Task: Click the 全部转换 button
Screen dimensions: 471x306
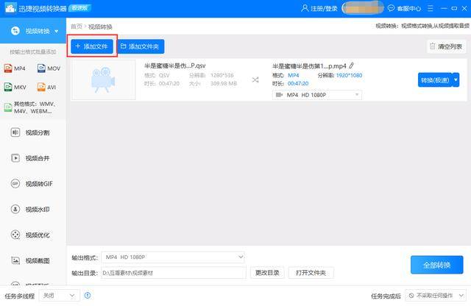Action: [436, 265]
